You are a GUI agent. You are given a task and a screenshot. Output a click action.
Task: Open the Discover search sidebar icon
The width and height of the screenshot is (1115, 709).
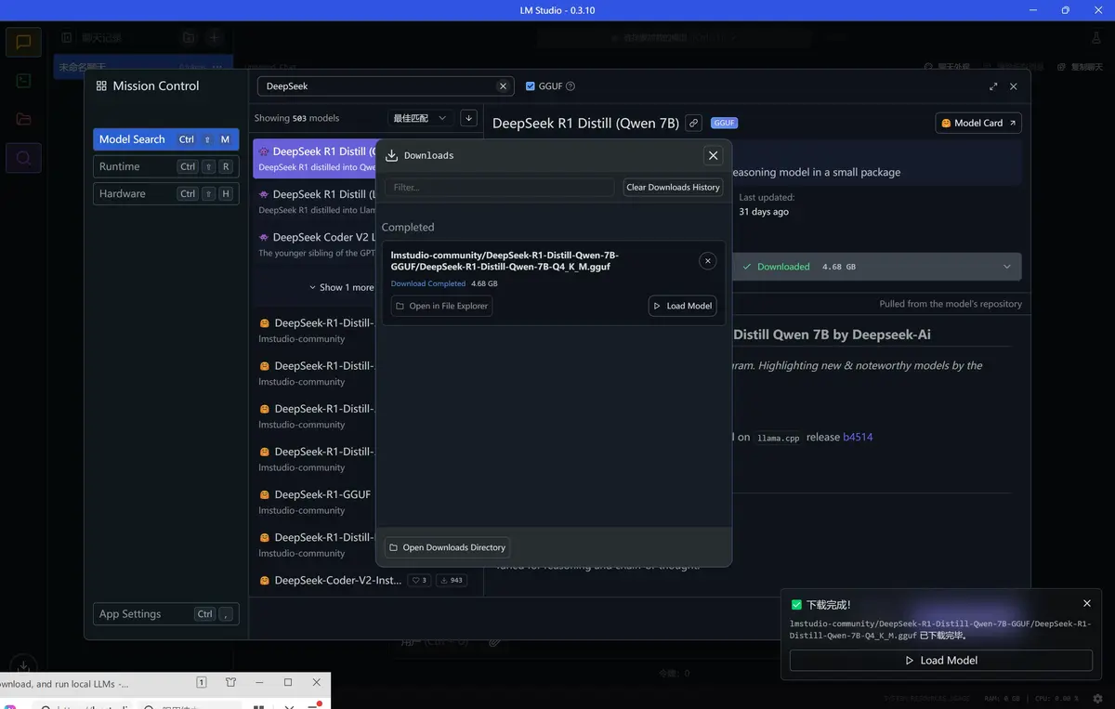(x=24, y=158)
